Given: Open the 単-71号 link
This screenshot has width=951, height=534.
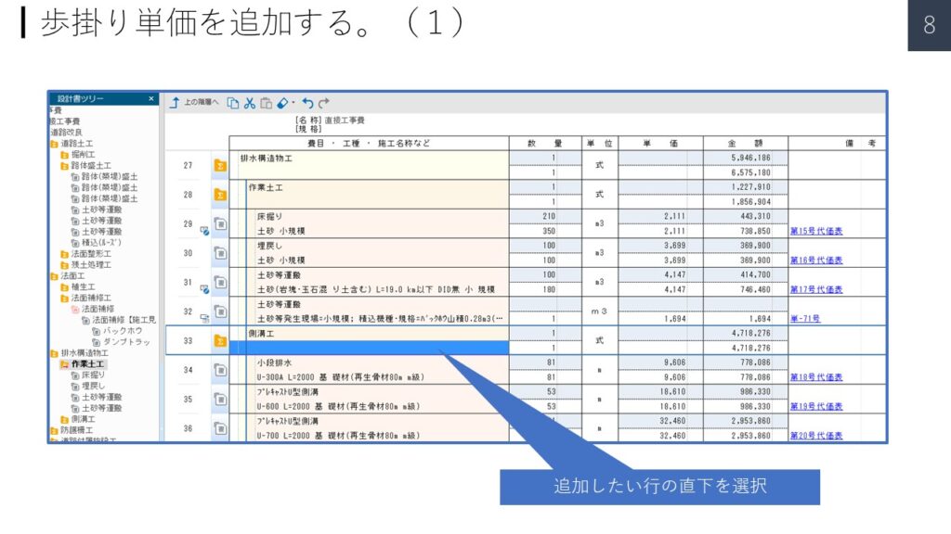Looking at the screenshot, I should tap(804, 319).
